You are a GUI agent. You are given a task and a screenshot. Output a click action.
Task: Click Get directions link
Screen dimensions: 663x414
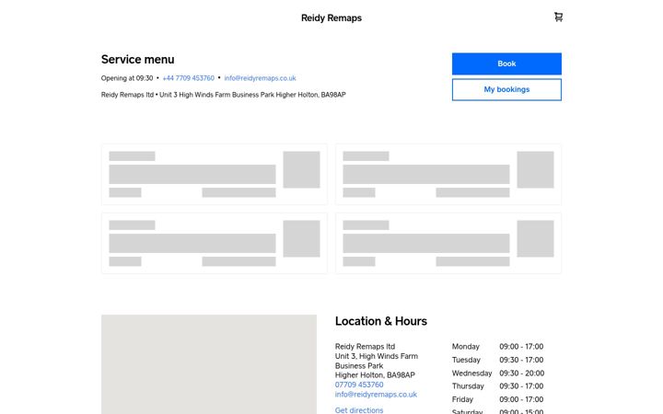(359, 409)
